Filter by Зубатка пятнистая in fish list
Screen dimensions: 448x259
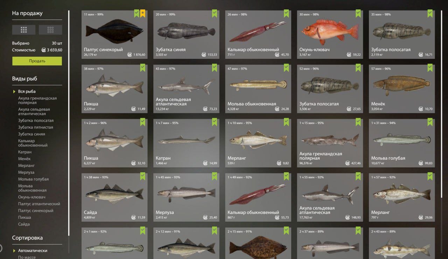(36, 127)
